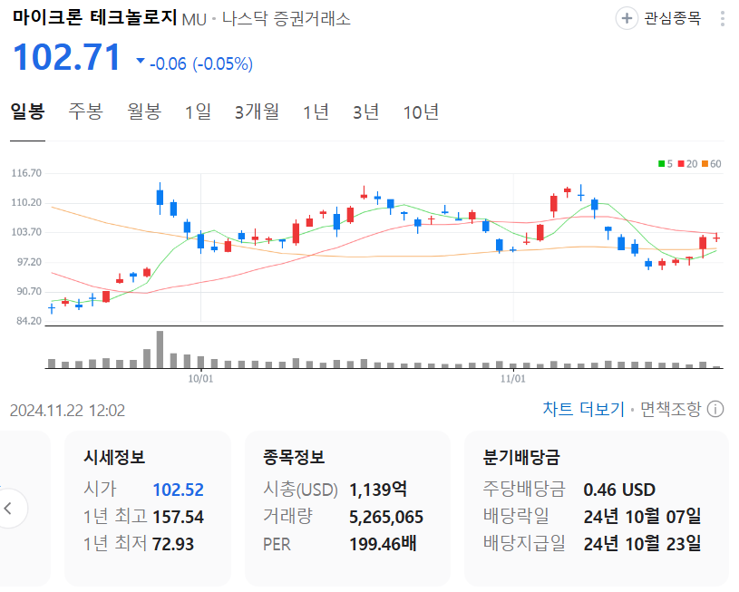Image resolution: width=739 pixels, height=592 pixels.
Task: Click the red 20-day moving average legend
Action: click(687, 164)
